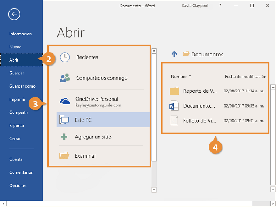This screenshot has width=276, height=207.
Task: Open the Reporte de V... folder
Action: pos(200,91)
